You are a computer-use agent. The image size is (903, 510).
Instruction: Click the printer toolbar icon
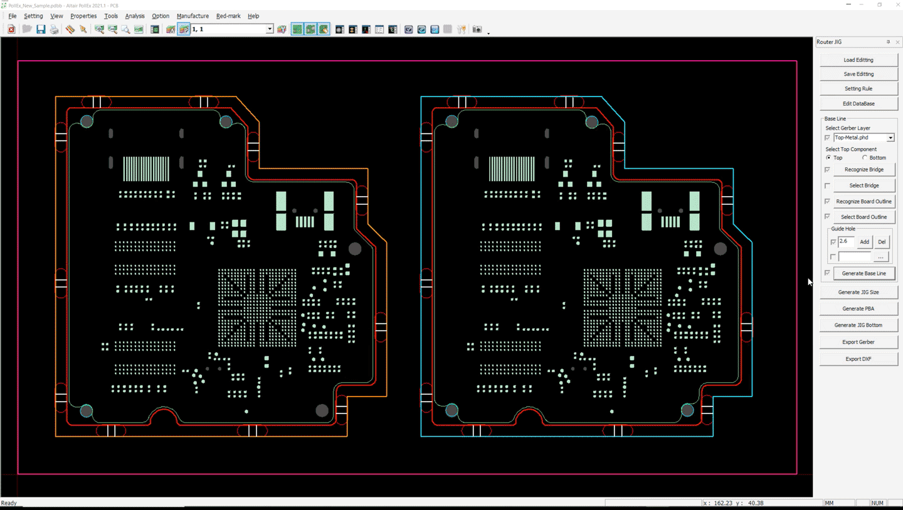54,29
